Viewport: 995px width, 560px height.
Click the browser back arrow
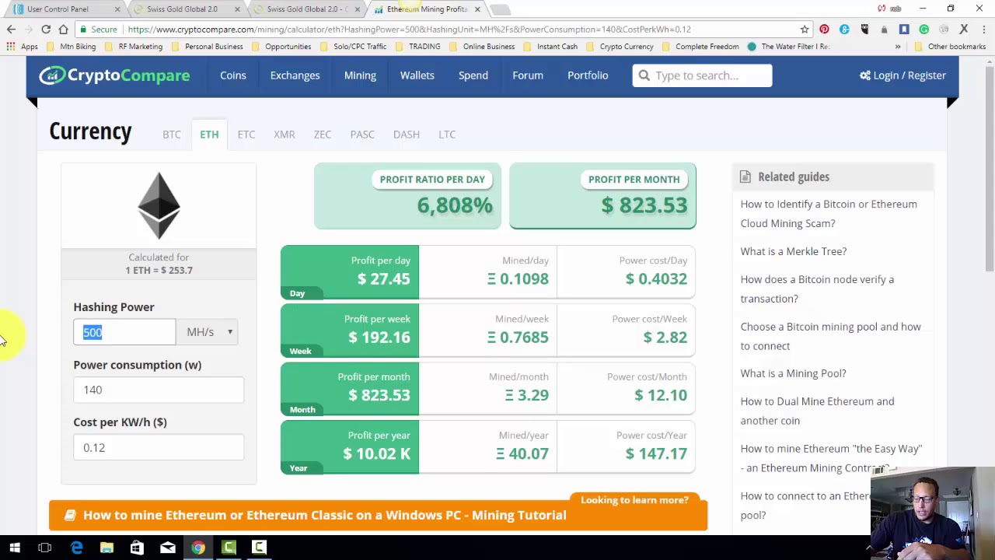tap(11, 30)
